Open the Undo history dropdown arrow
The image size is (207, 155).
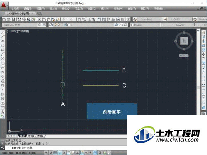67,19
